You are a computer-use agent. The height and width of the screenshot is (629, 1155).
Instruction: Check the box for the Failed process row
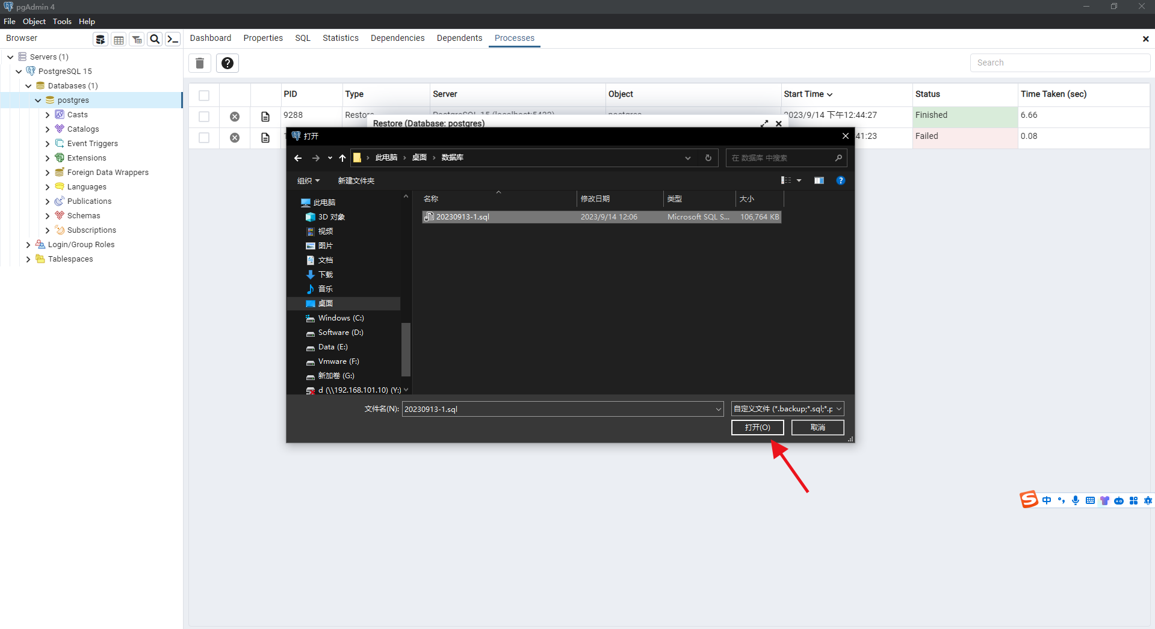[204, 138]
